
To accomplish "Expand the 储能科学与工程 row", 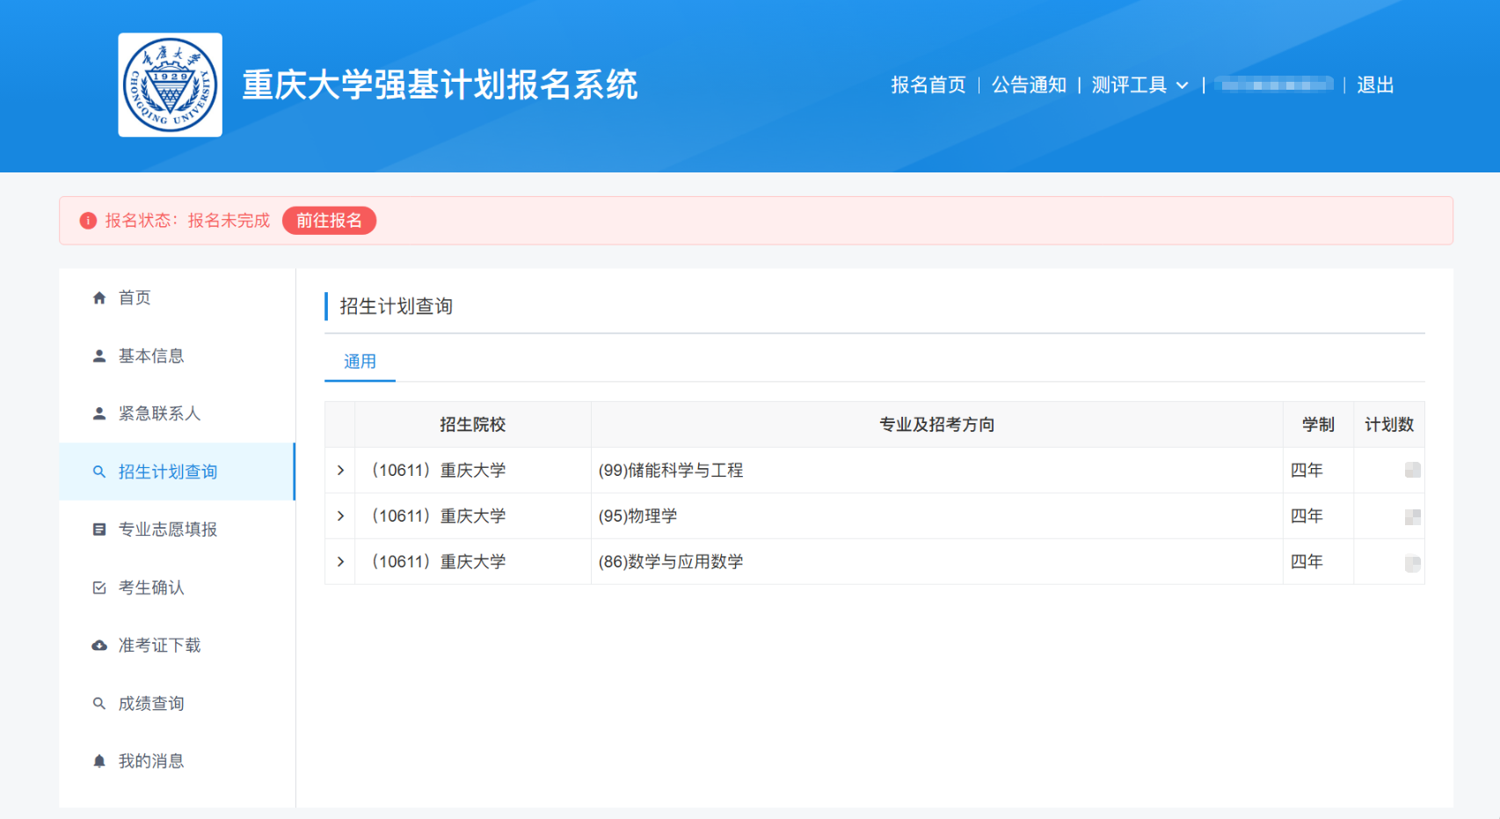I will click(x=340, y=471).
